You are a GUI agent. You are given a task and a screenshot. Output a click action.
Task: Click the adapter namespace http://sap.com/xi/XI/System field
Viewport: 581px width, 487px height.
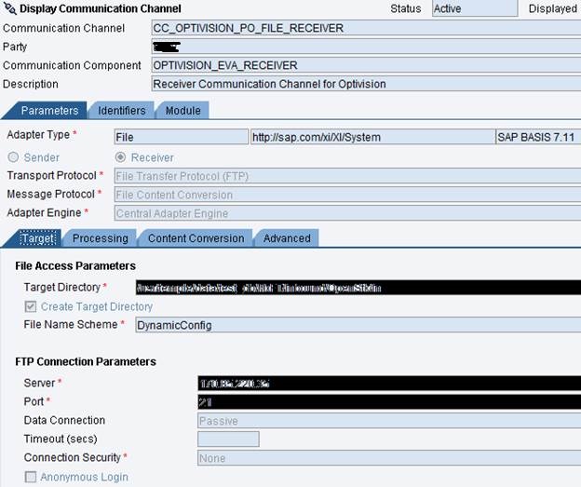[x=372, y=137]
